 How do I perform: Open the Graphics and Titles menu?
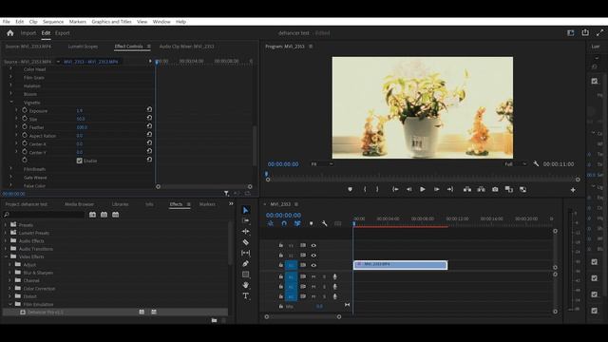coord(112,22)
